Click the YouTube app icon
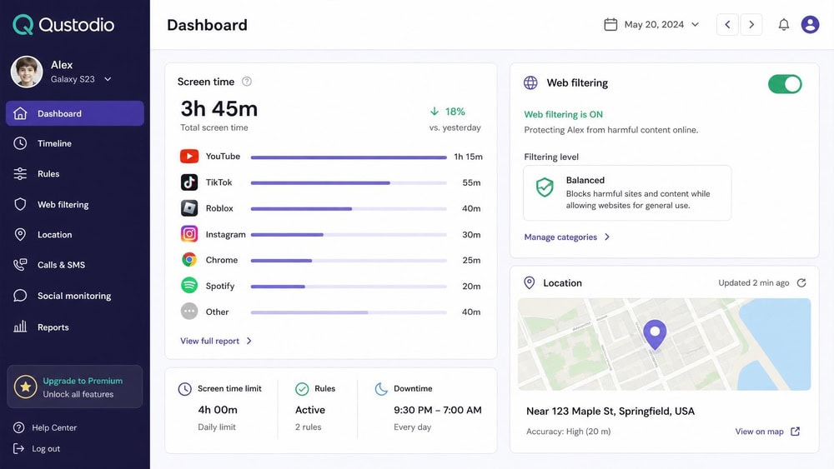834x469 pixels. (189, 156)
